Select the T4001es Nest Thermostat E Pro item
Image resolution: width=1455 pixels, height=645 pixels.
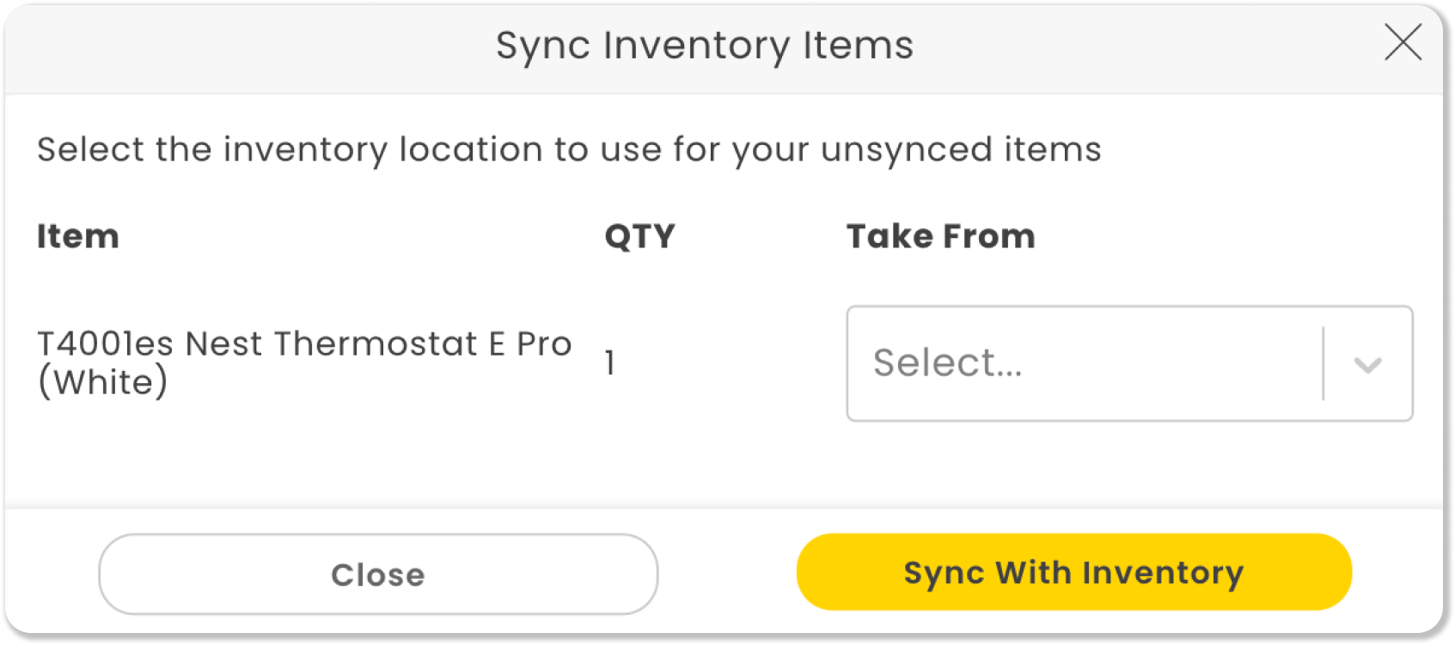[x=304, y=362]
